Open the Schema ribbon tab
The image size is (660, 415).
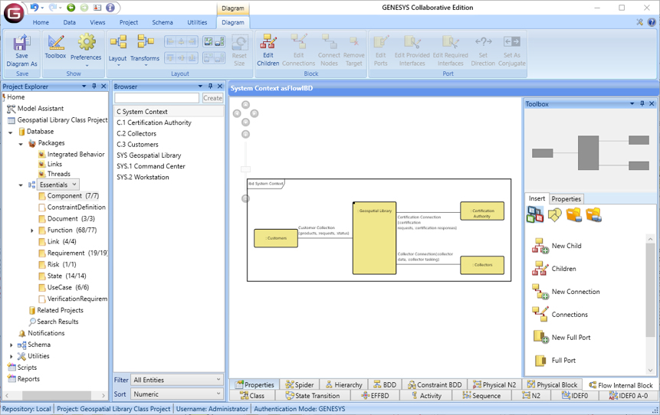coord(162,23)
